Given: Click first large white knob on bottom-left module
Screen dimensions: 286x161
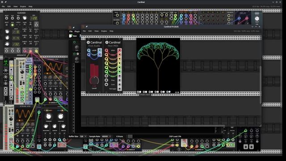Looking at the screenshot, I should coord(49,116).
